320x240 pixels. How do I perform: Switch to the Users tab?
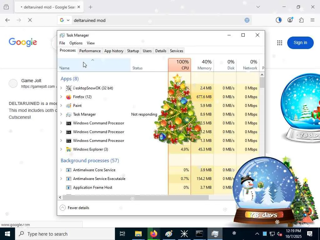tap(147, 51)
